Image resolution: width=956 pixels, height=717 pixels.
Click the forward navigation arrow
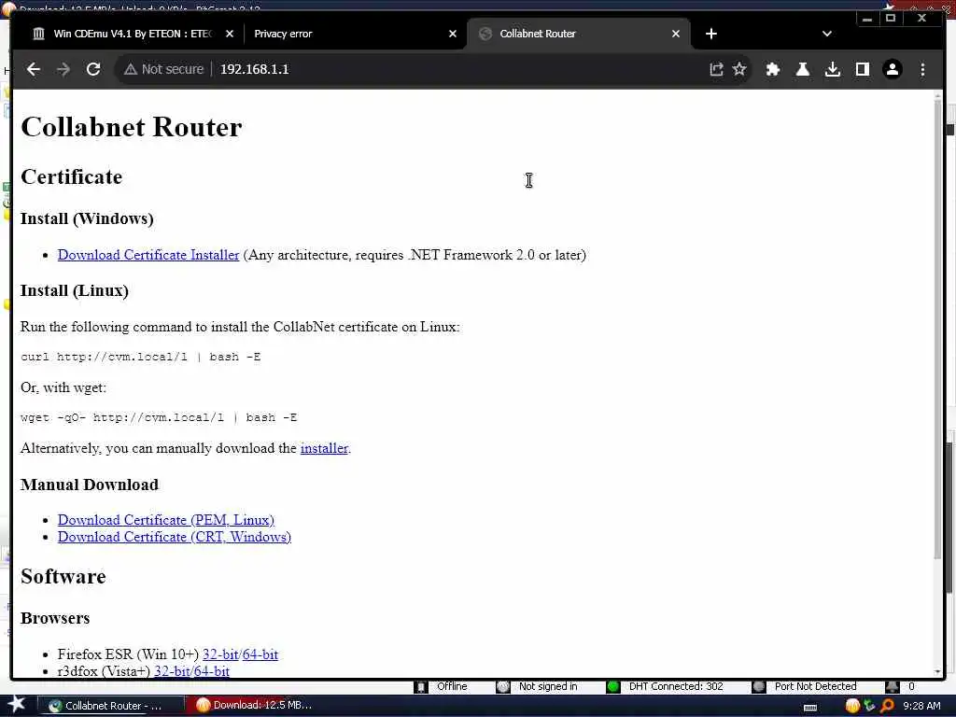coord(63,69)
